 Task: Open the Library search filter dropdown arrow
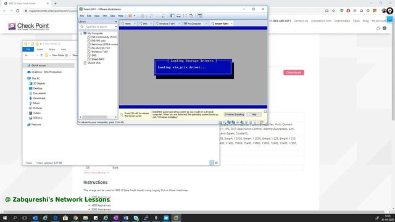[x=115, y=27]
